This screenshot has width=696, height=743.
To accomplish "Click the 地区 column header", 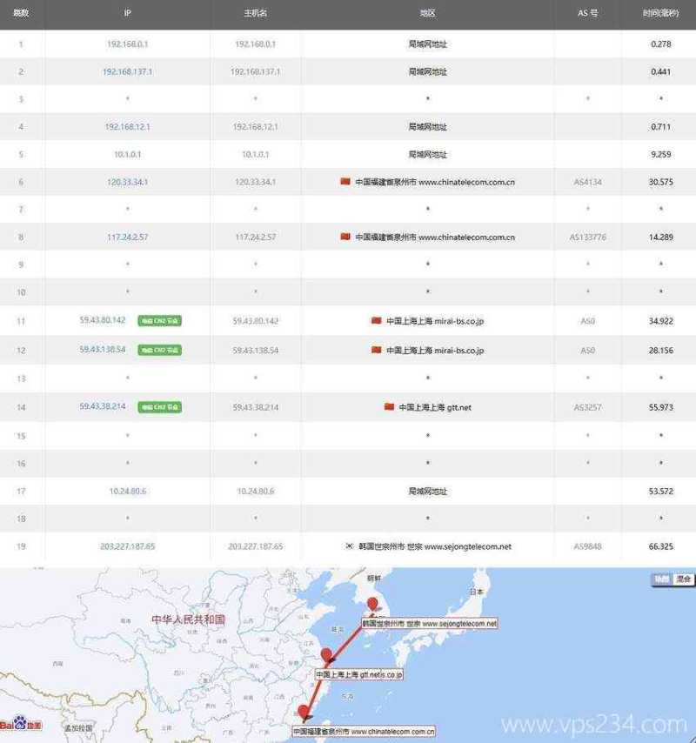I will (x=427, y=15).
